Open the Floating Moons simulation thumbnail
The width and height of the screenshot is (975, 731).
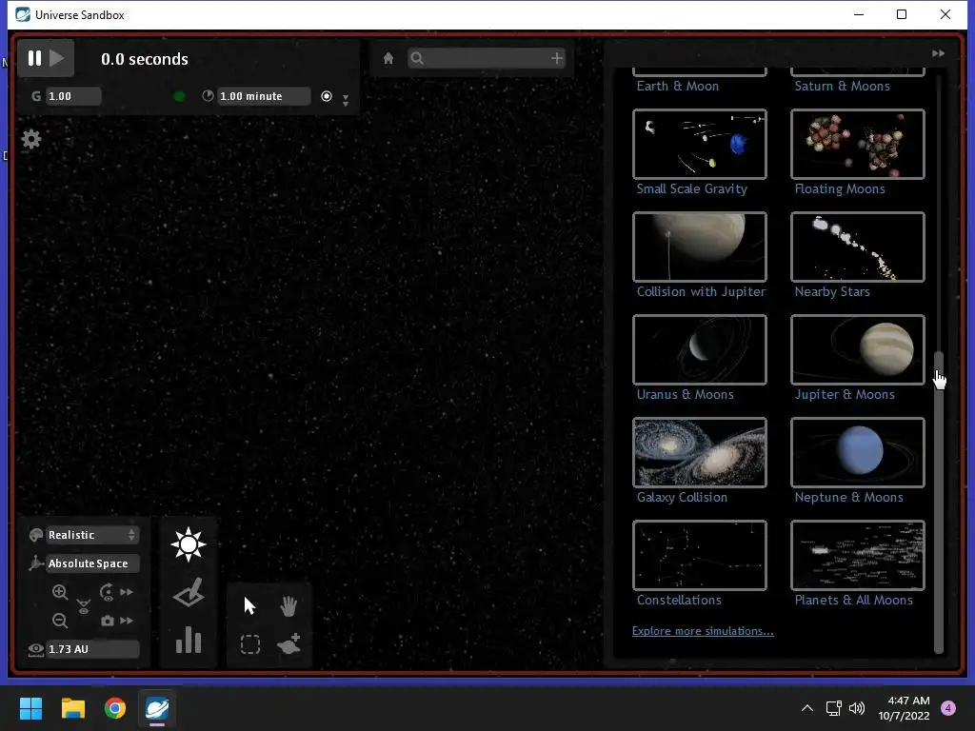(x=858, y=145)
